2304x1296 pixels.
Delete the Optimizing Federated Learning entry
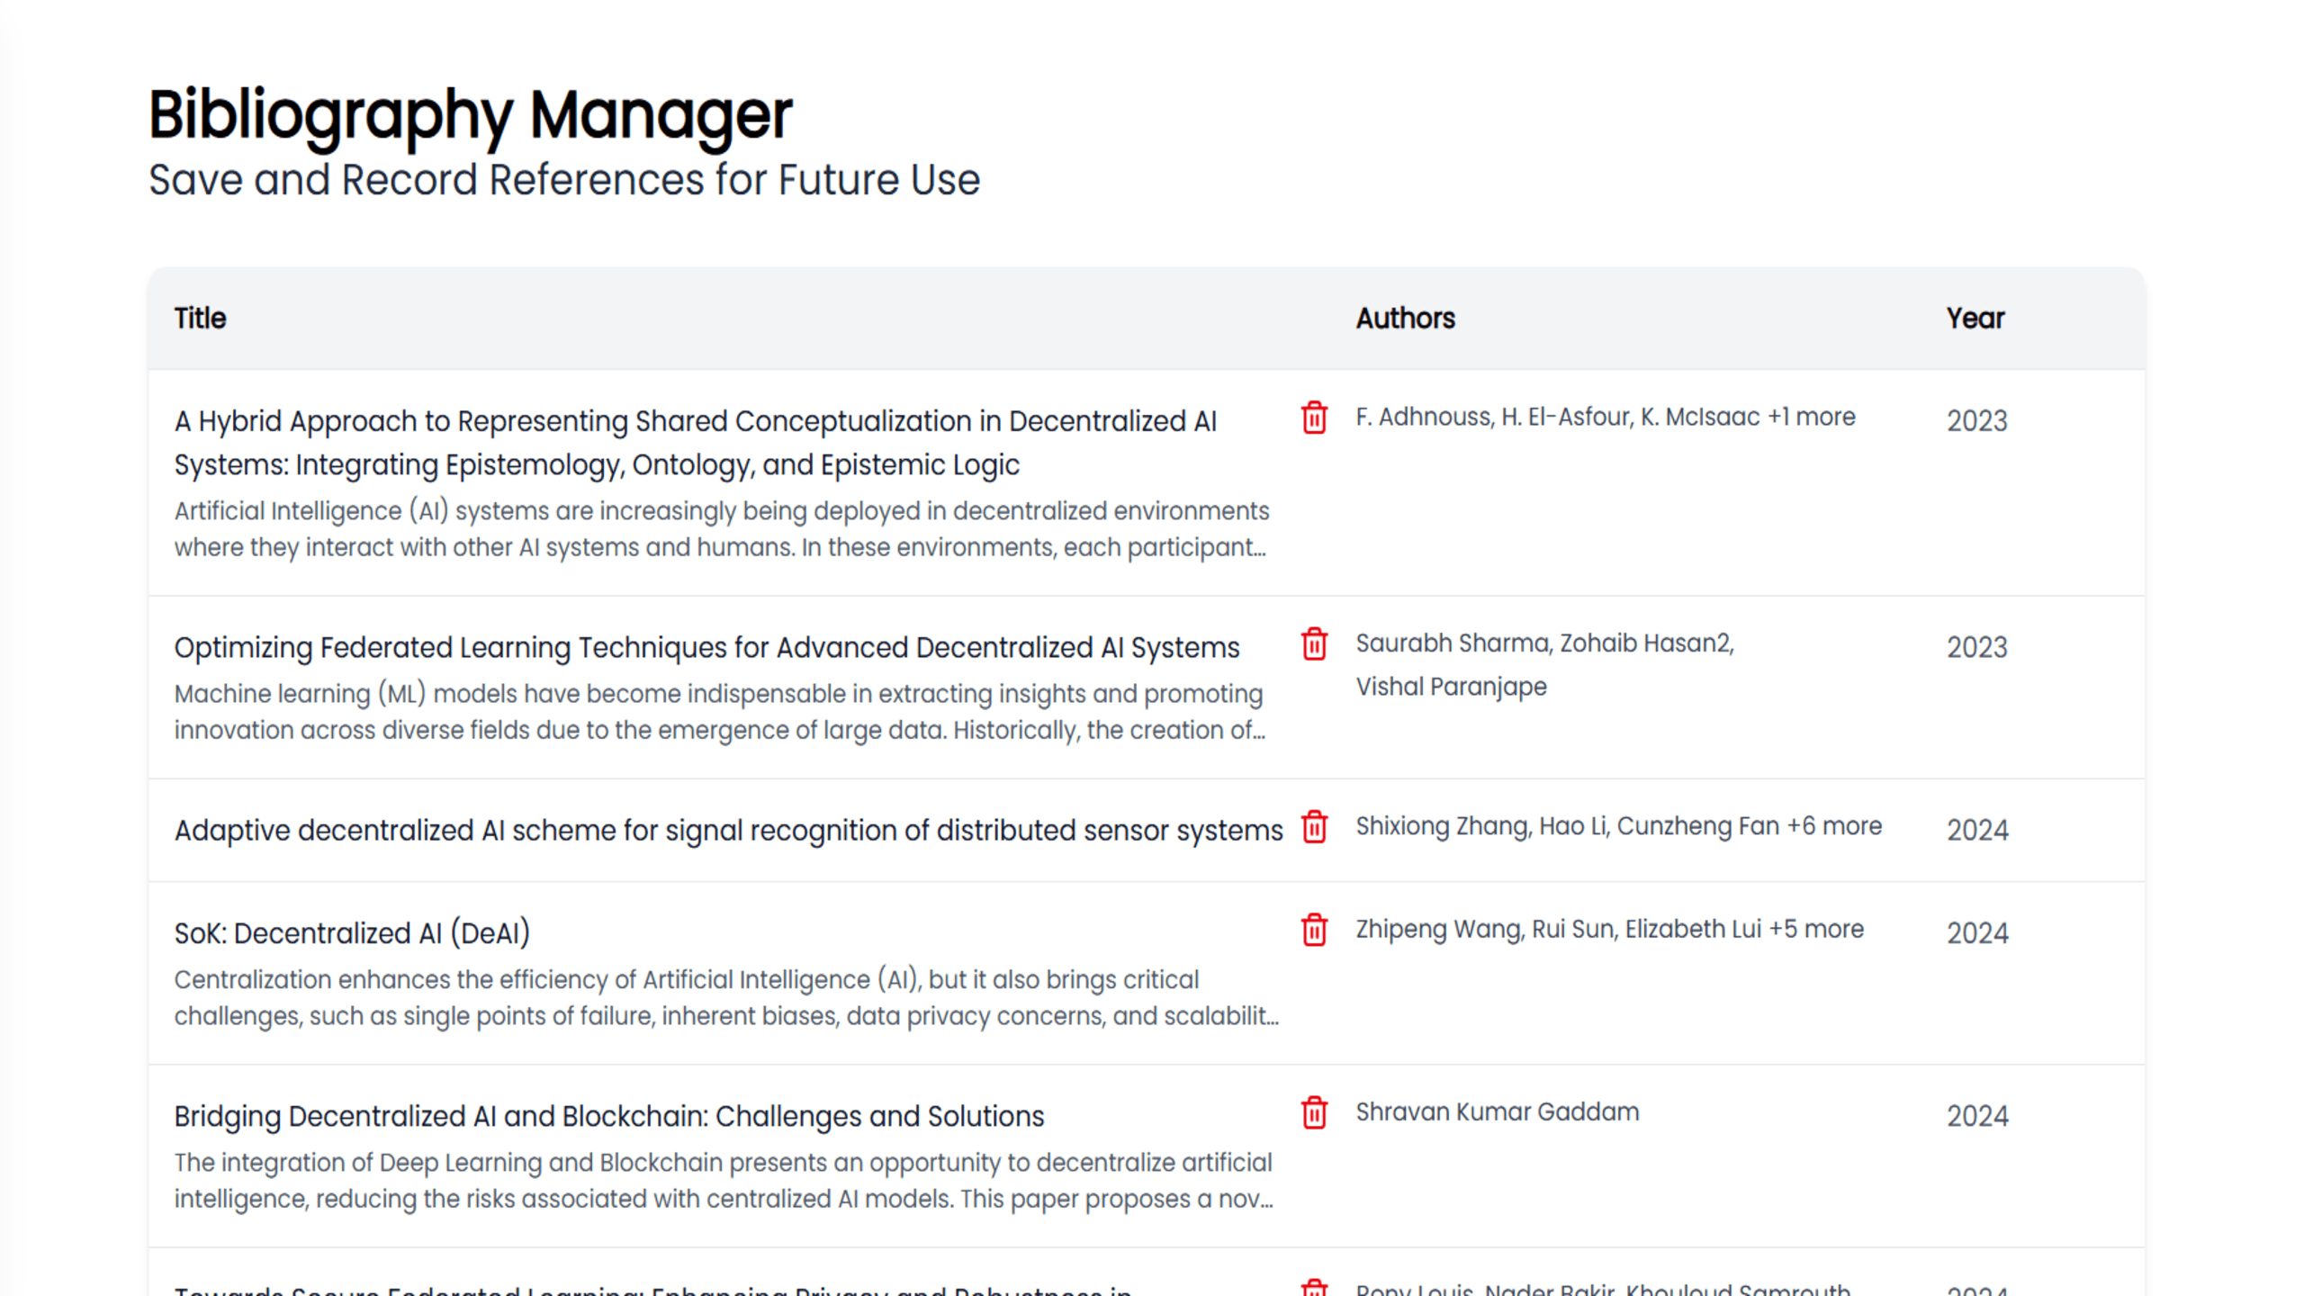tap(1314, 644)
